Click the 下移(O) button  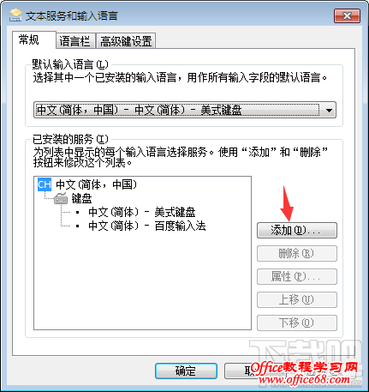(297, 323)
